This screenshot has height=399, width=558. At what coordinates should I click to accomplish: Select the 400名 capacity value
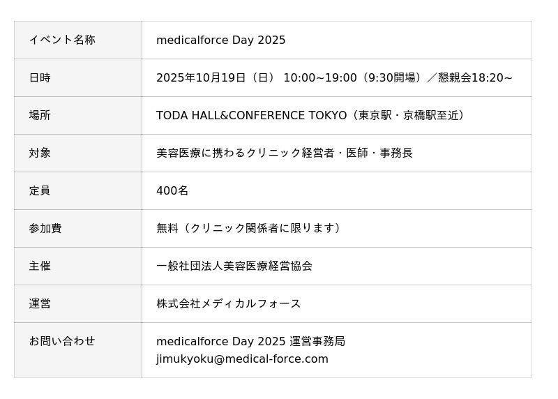click(x=172, y=190)
